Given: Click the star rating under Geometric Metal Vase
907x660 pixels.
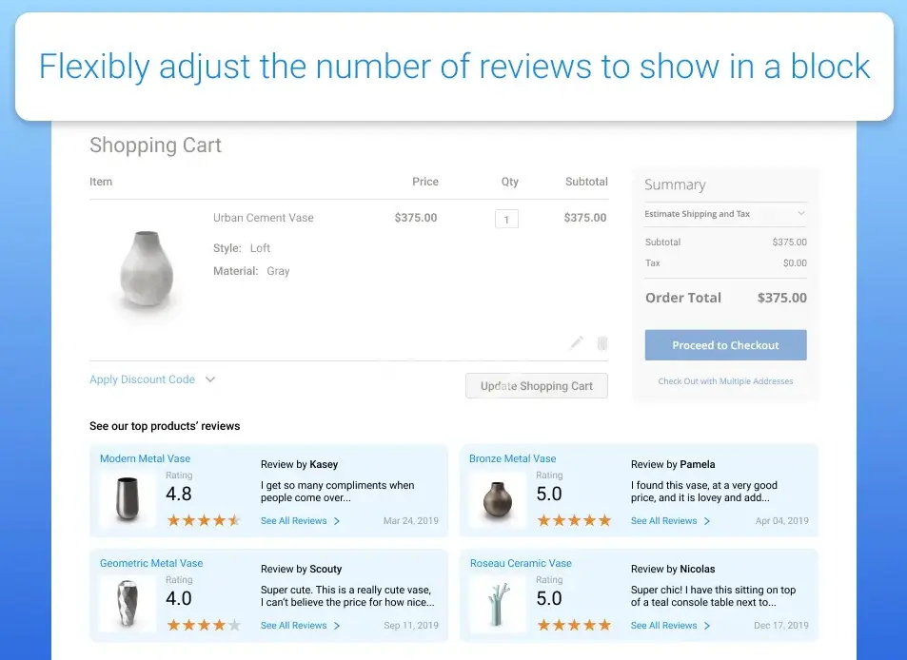Looking at the screenshot, I should (x=204, y=625).
